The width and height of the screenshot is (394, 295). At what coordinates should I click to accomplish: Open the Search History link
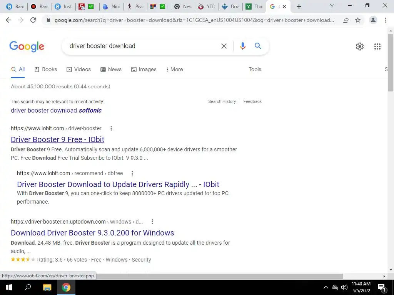(x=222, y=101)
